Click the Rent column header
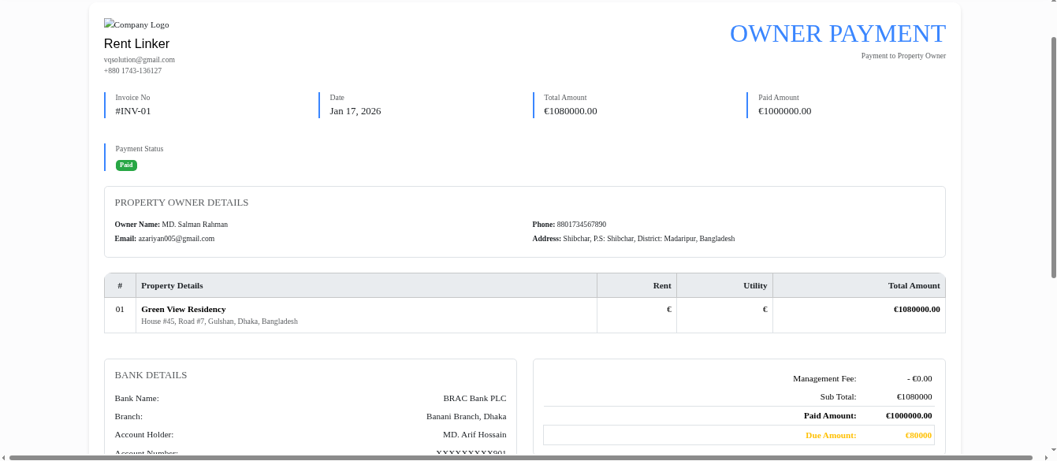 tap(662, 285)
